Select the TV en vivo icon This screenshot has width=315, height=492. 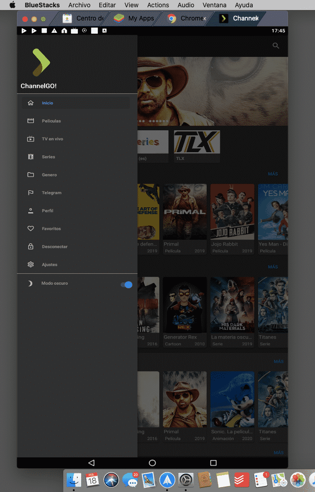pos(30,139)
